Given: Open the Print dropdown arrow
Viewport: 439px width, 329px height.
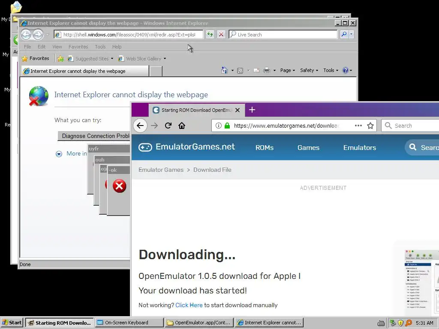Looking at the screenshot, I should [274, 71].
